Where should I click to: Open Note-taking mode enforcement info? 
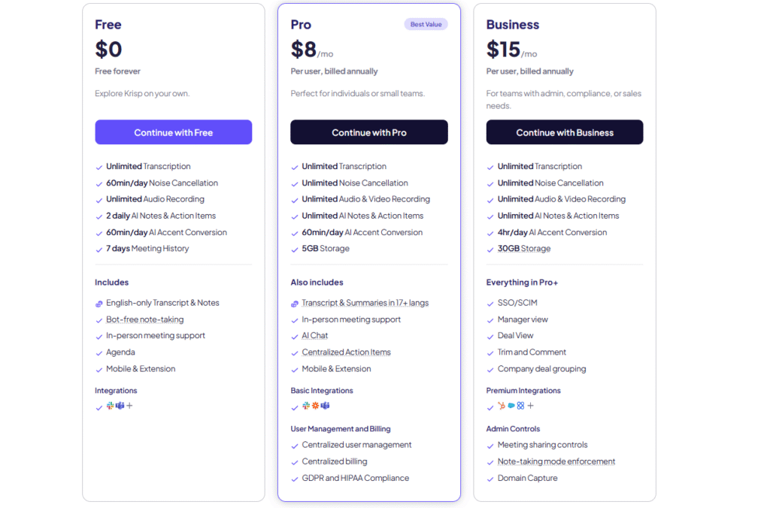click(x=556, y=461)
